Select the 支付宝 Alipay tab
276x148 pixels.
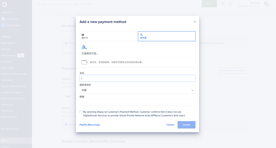[167, 36]
